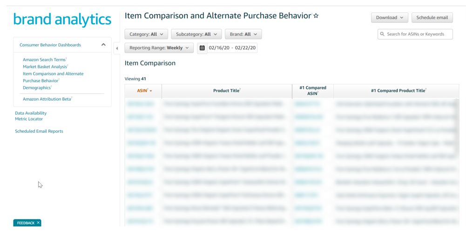Favorite the report with the star icon

[x=316, y=16]
